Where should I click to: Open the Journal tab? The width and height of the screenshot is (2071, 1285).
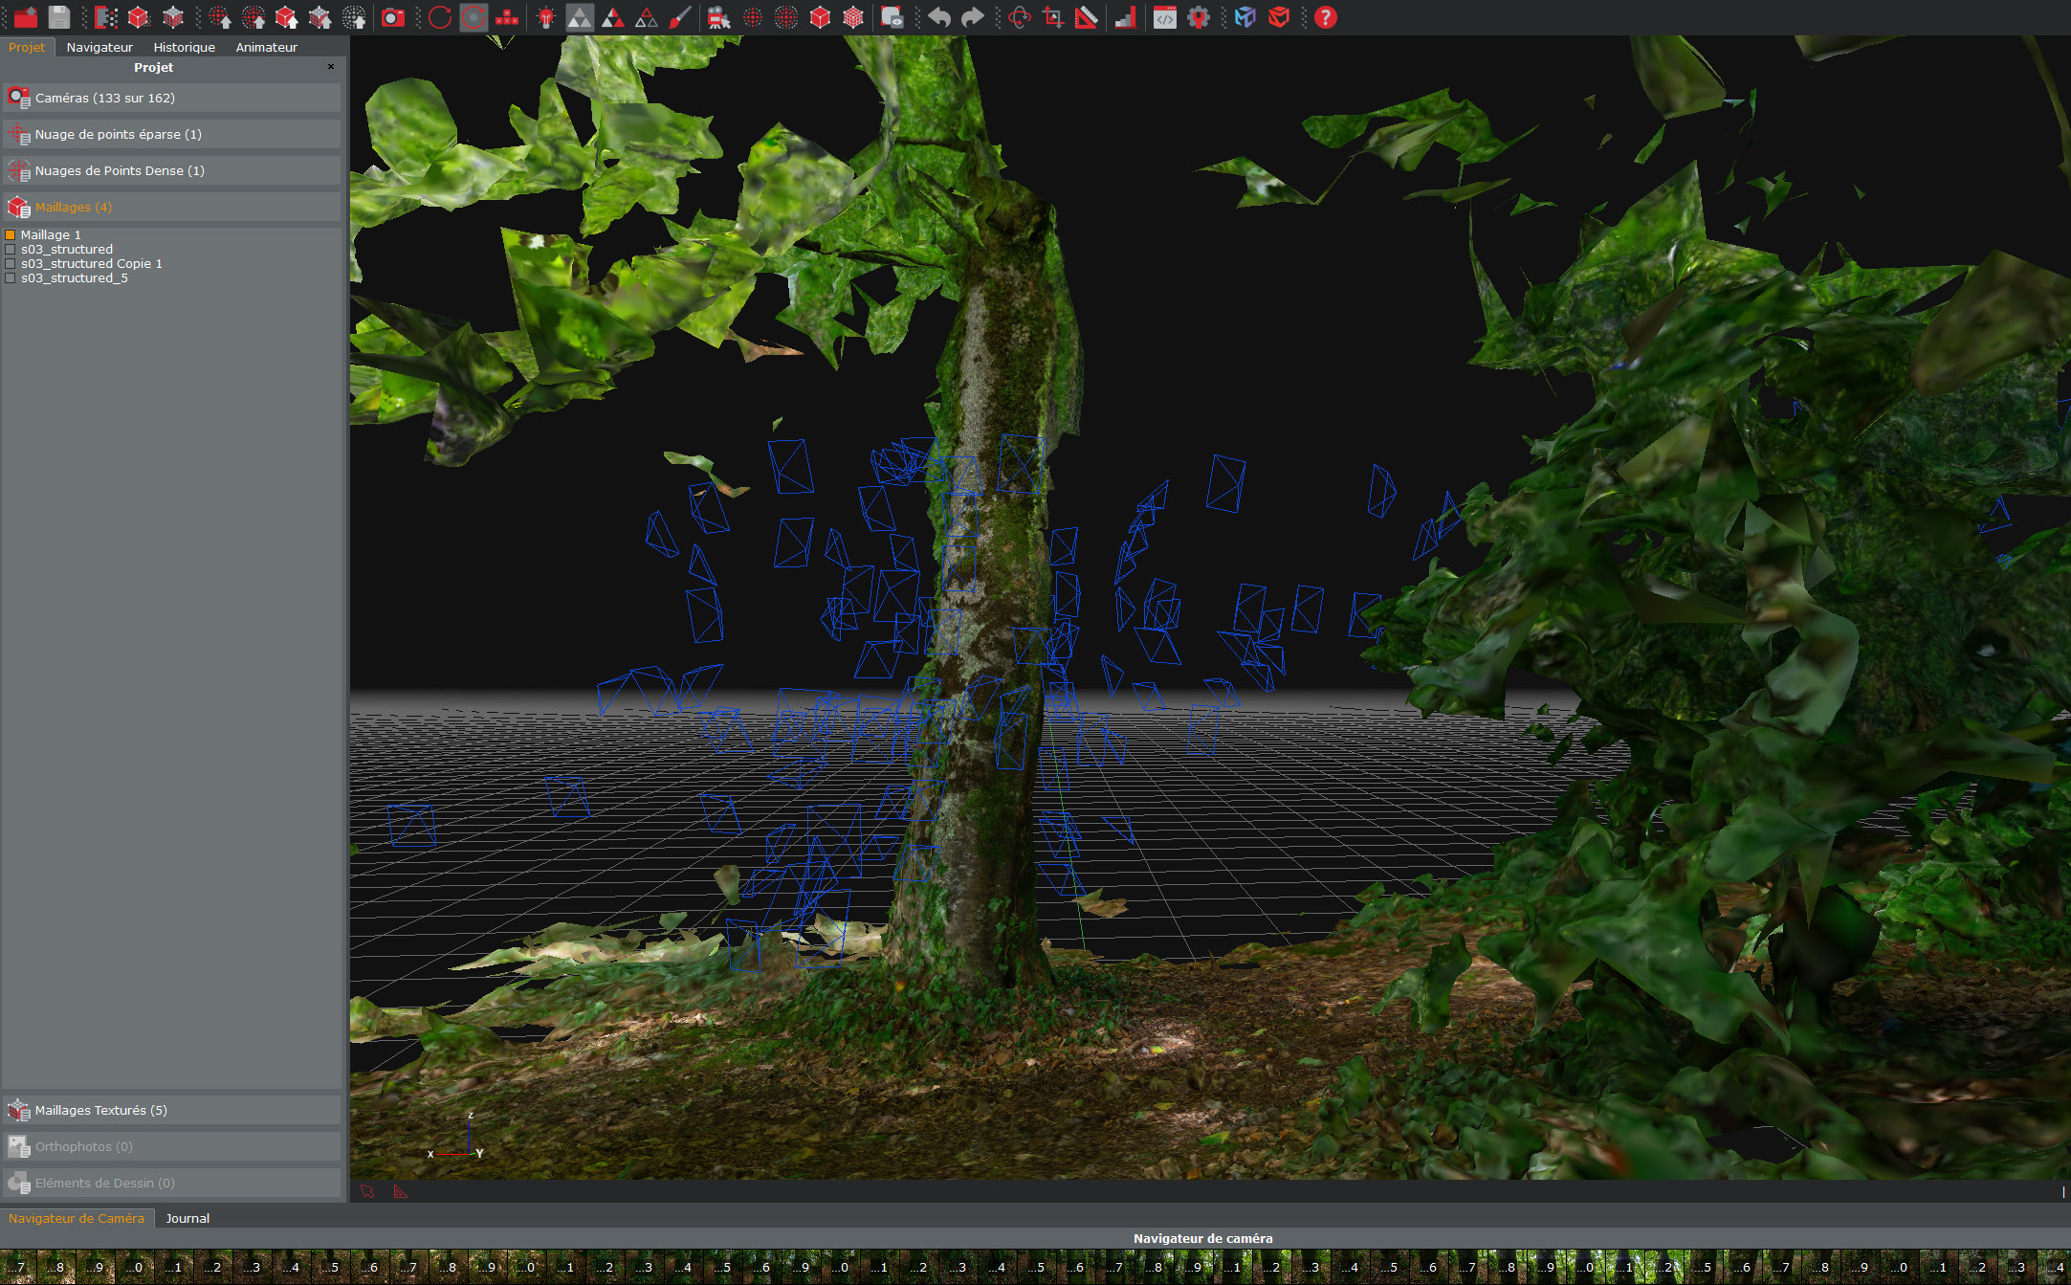pyautogui.click(x=187, y=1218)
